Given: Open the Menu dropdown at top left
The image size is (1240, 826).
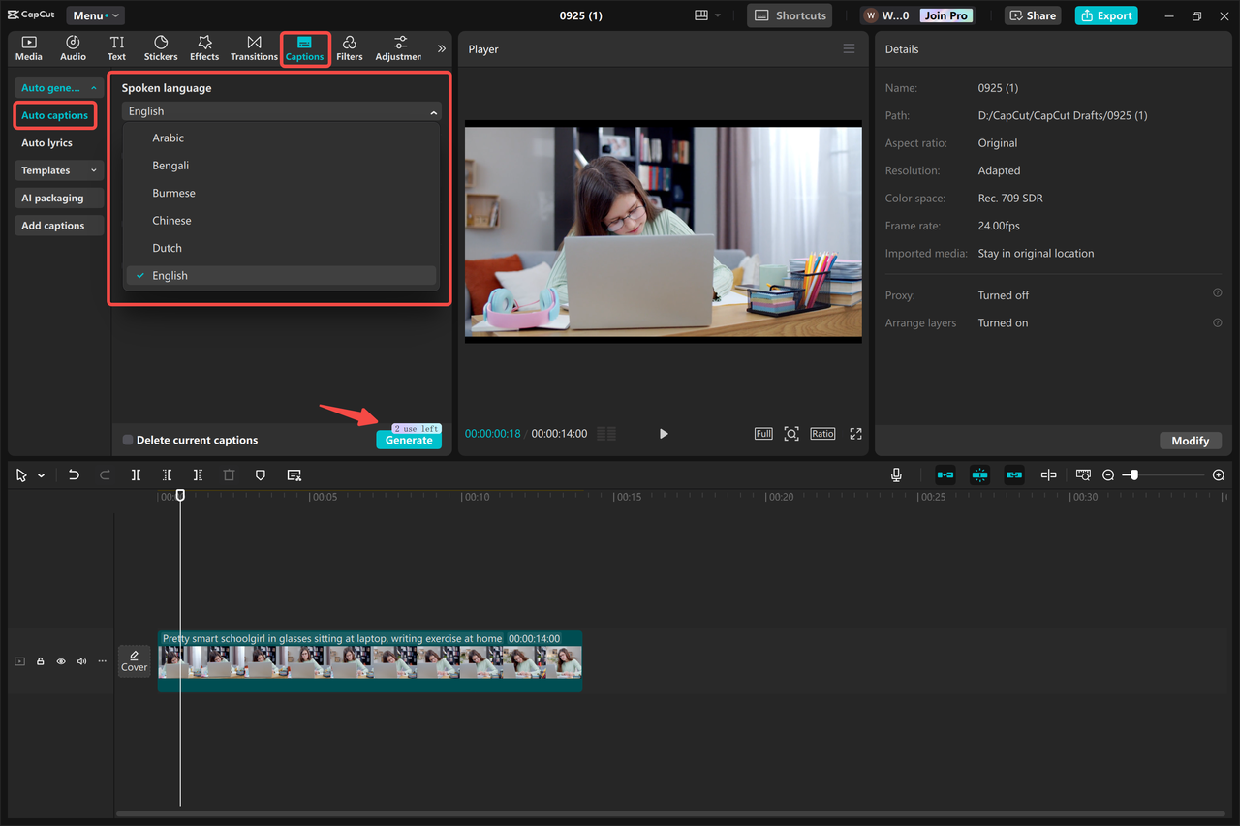Looking at the screenshot, I should (94, 15).
